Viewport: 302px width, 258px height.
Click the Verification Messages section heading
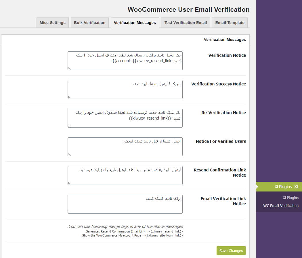click(x=225, y=40)
